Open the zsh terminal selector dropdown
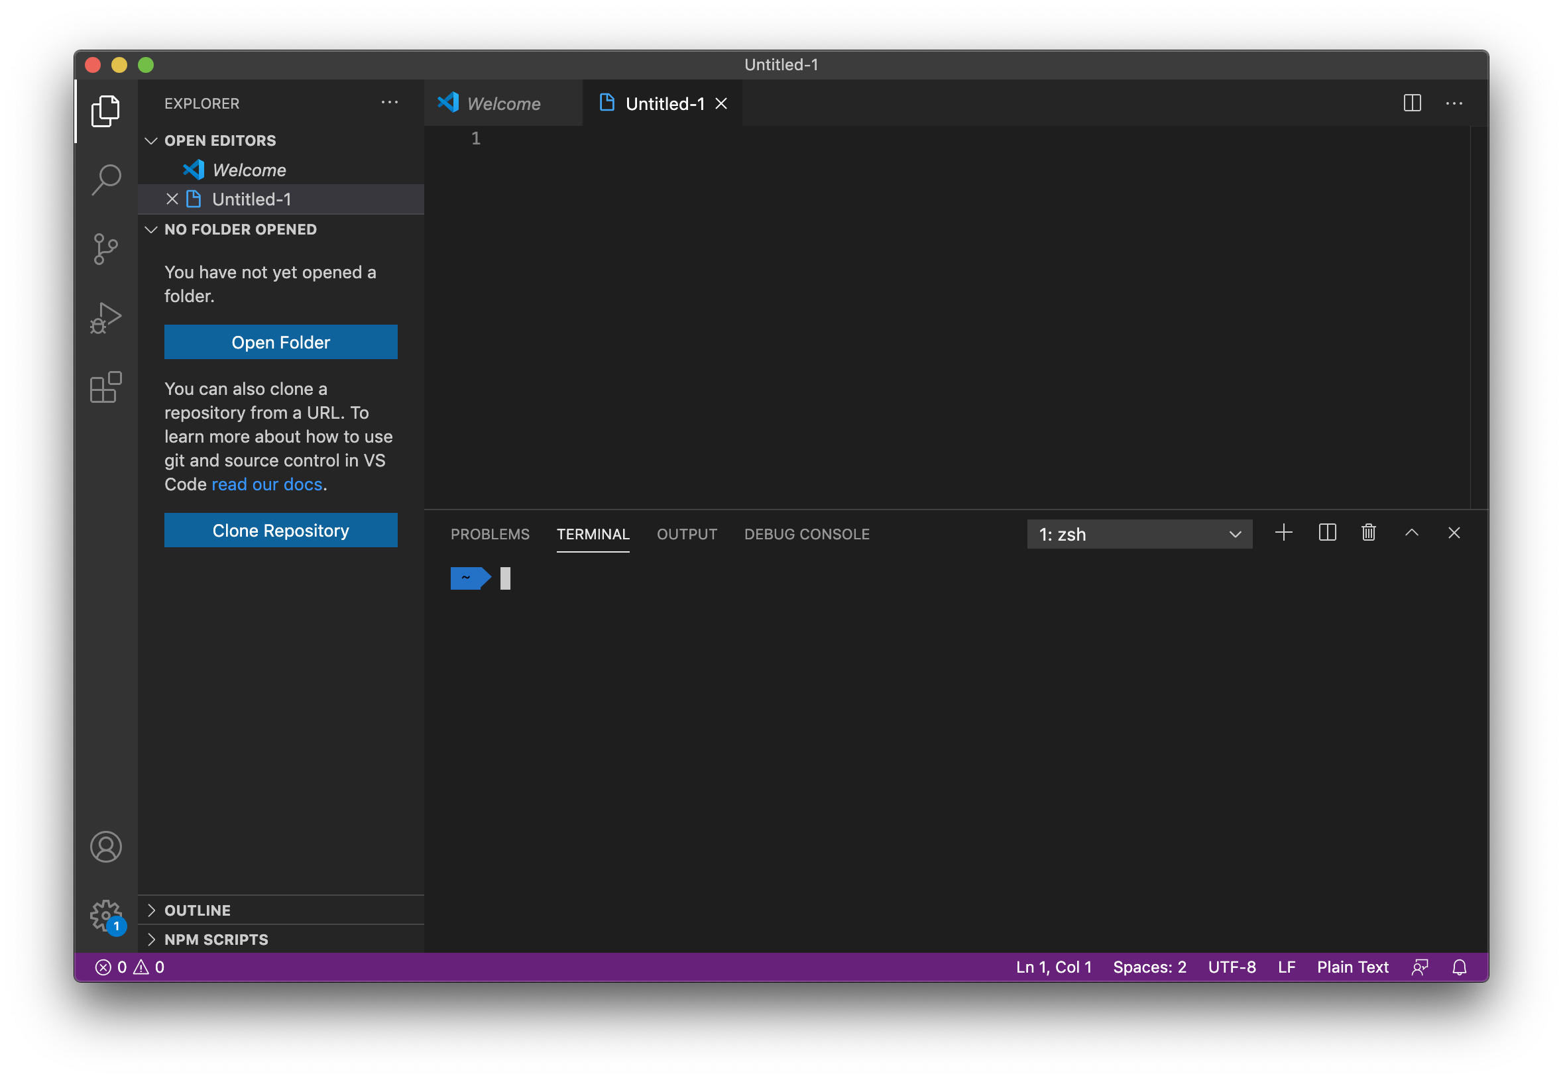This screenshot has width=1563, height=1080. [1139, 535]
